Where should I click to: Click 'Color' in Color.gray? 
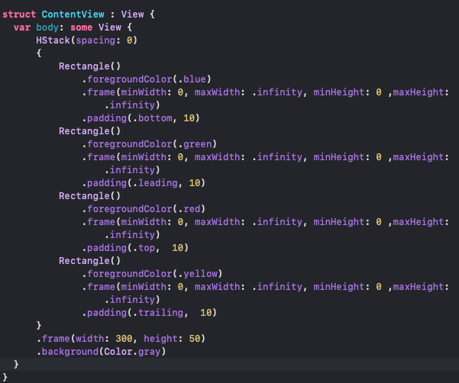click(118, 352)
